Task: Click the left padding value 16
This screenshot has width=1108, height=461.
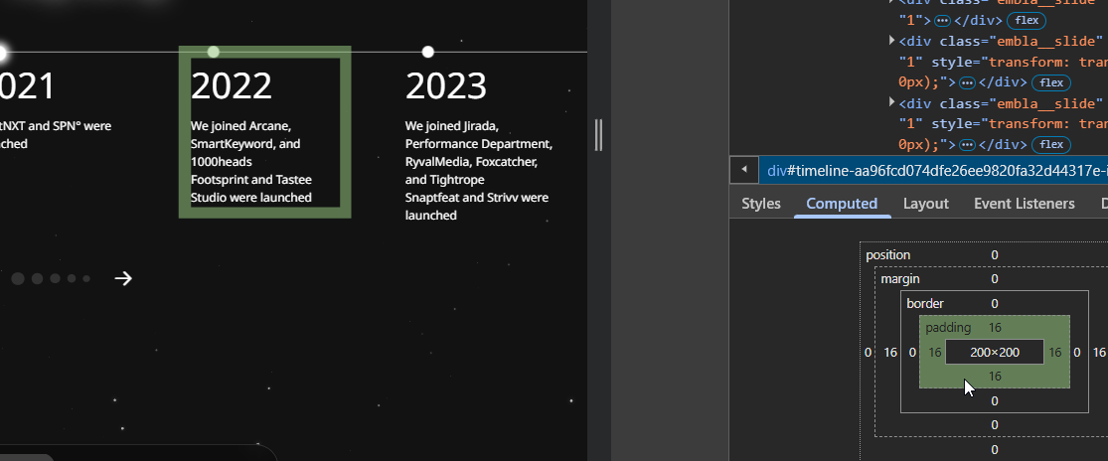Action: click(935, 353)
